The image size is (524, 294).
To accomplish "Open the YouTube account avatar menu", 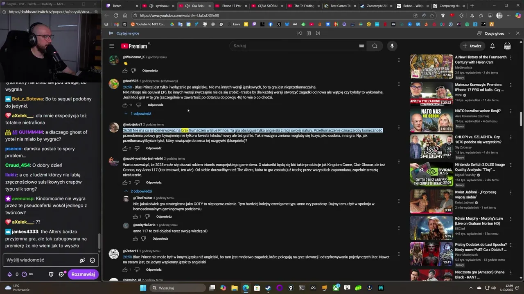I will point(507,46).
